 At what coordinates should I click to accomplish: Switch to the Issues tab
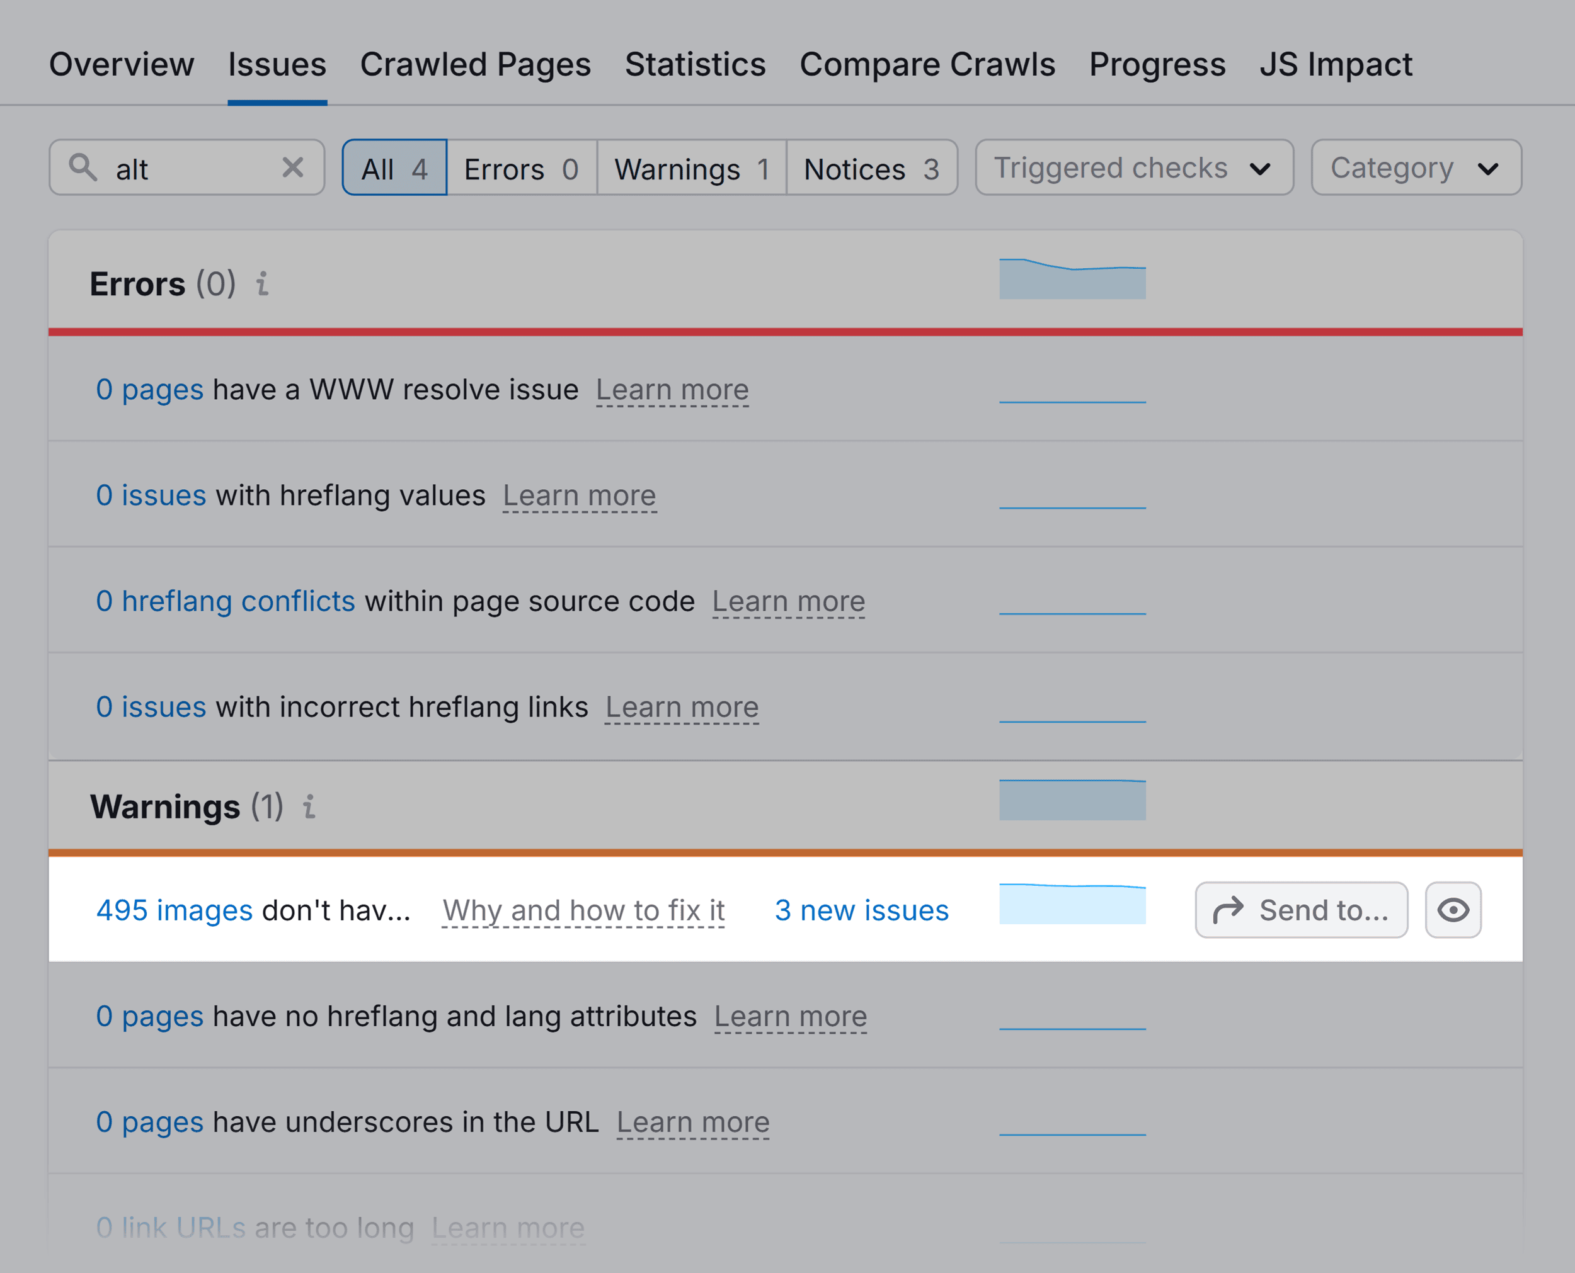click(277, 64)
